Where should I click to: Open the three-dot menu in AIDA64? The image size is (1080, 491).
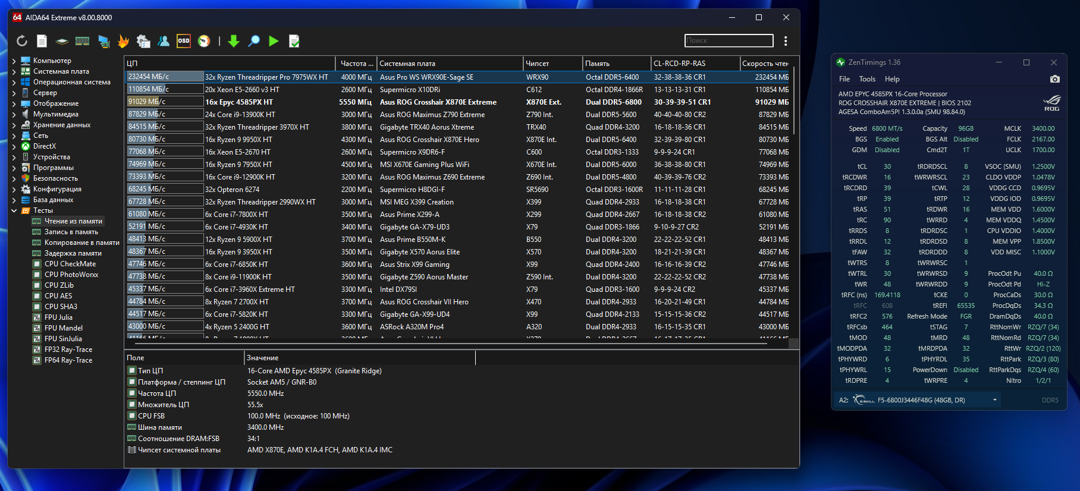(786, 41)
